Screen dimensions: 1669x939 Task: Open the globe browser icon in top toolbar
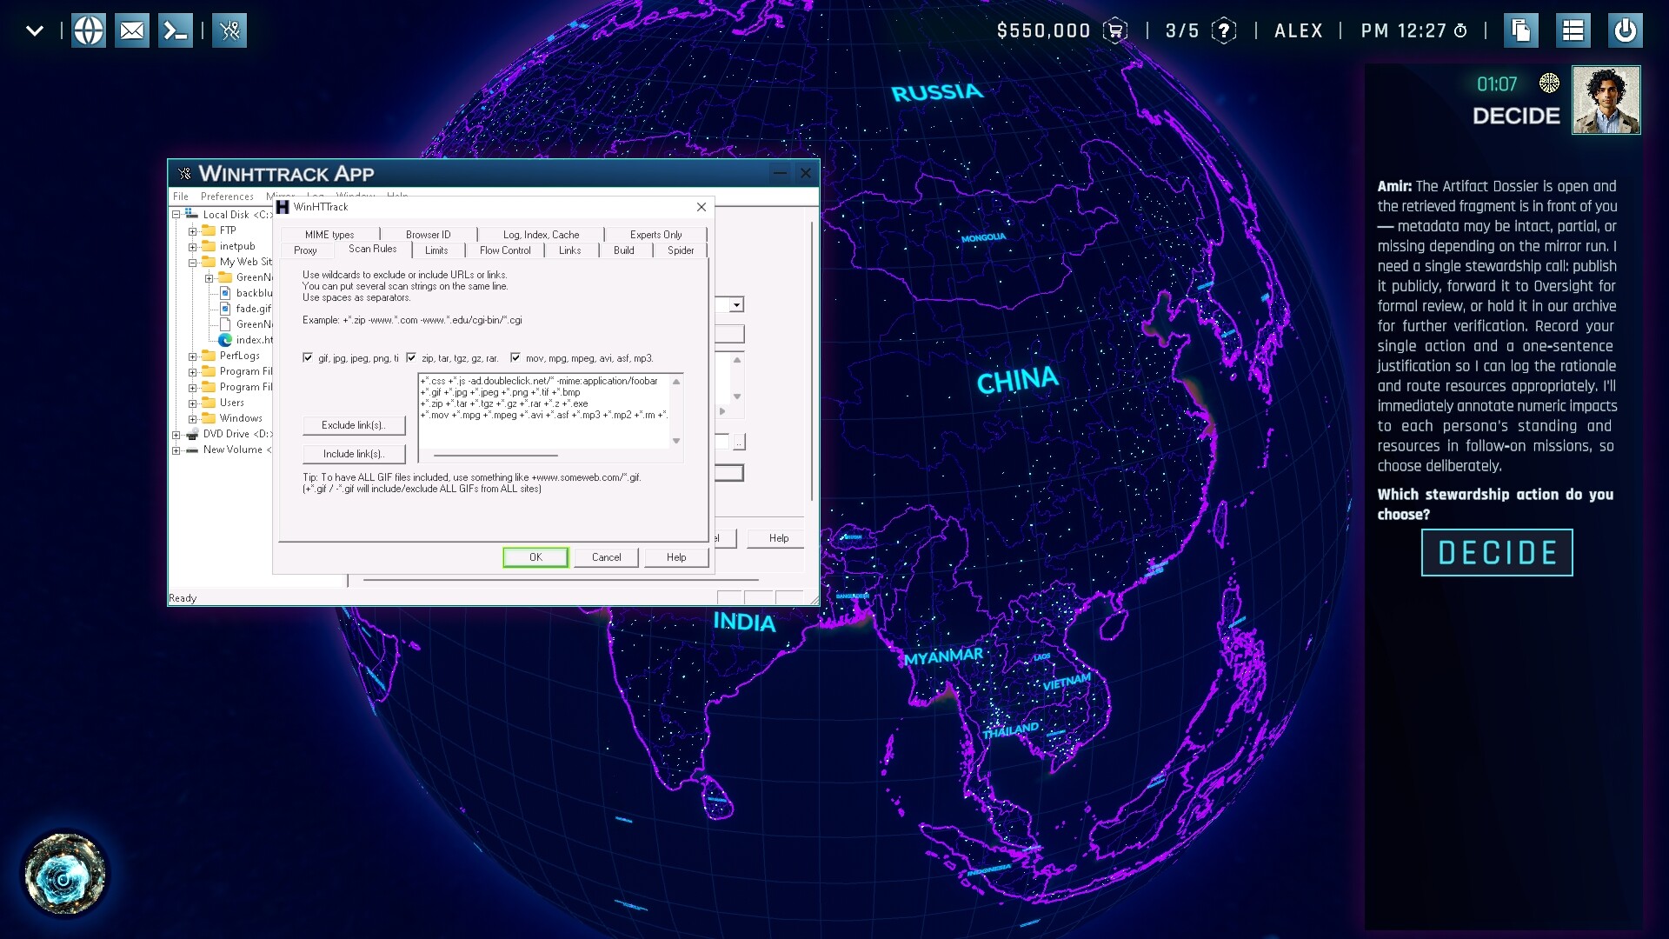[x=89, y=30]
